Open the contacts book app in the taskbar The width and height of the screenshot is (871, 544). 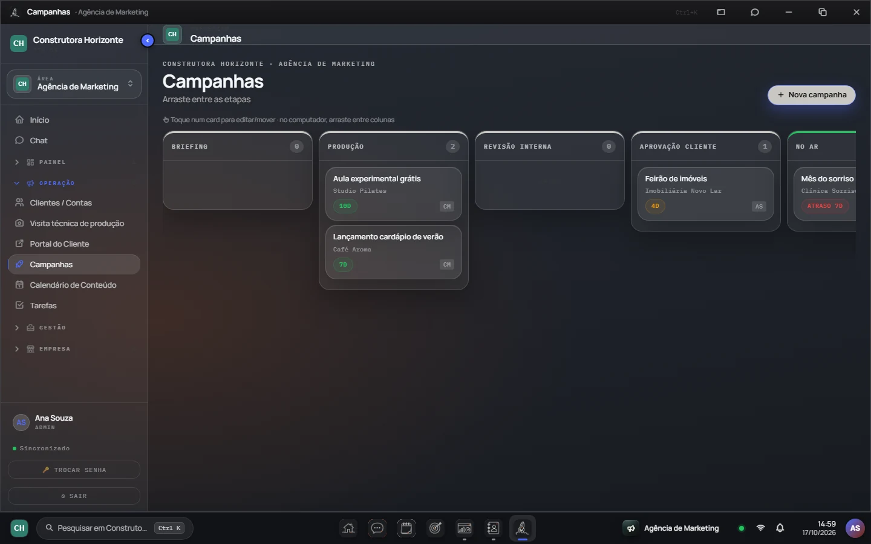[494, 528]
